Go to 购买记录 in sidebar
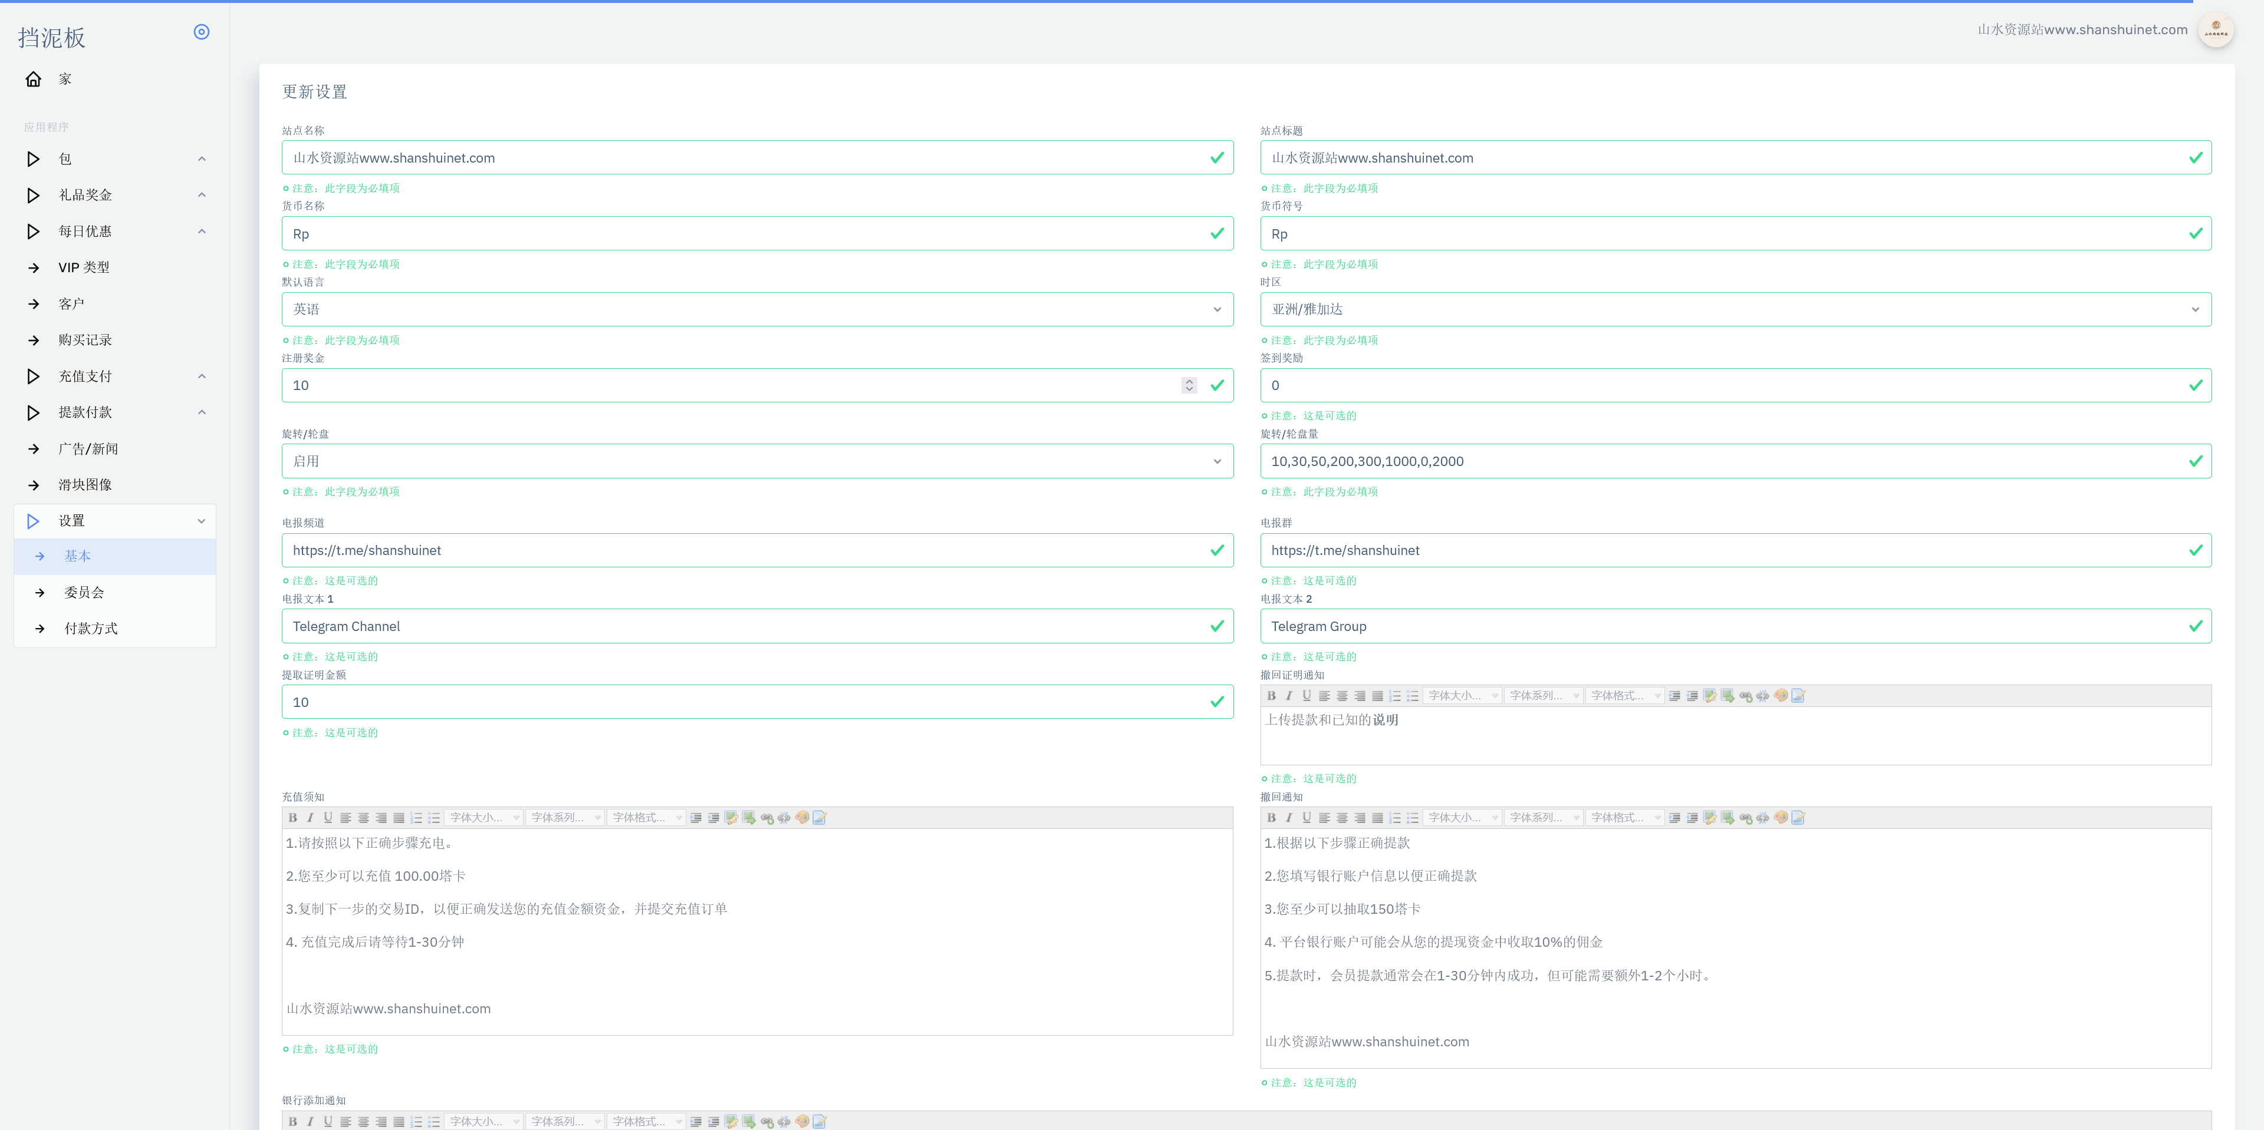Viewport: 2264px width, 1130px height. pos(84,340)
